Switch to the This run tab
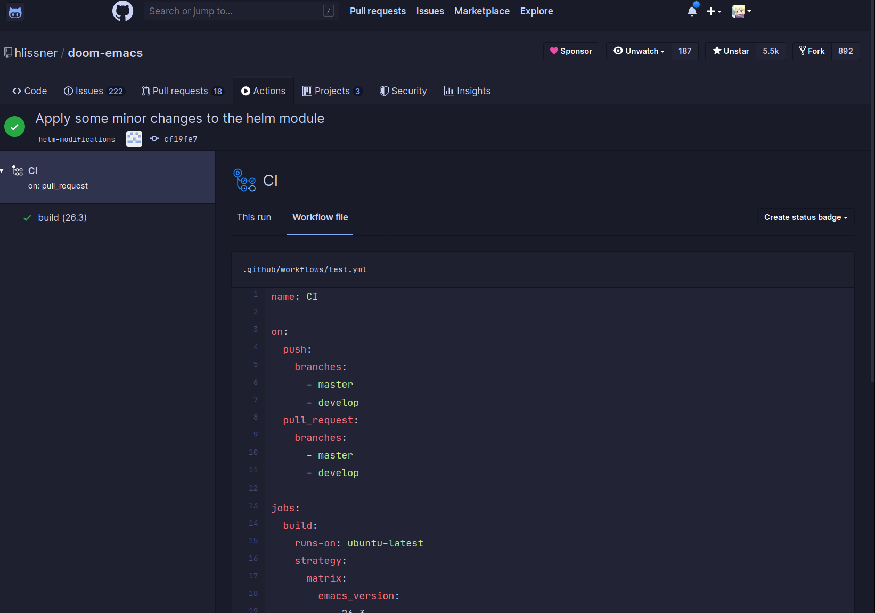Screen dimensions: 875x613 pos(254,217)
